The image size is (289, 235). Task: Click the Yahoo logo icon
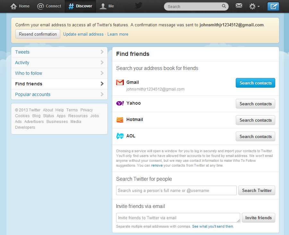120,103
